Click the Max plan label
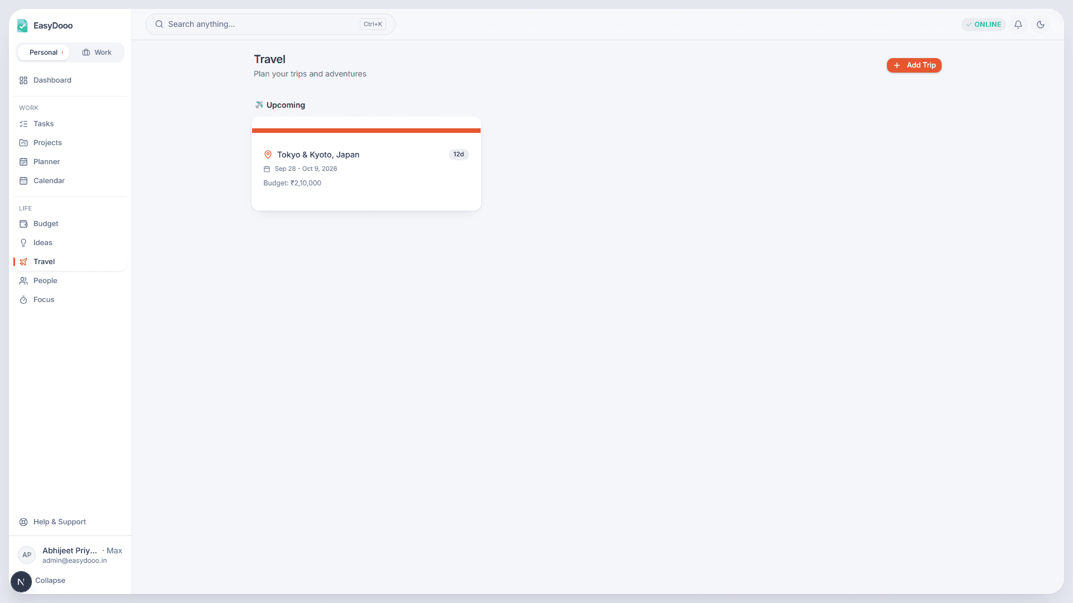The width and height of the screenshot is (1073, 603). [x=114, y=551]
